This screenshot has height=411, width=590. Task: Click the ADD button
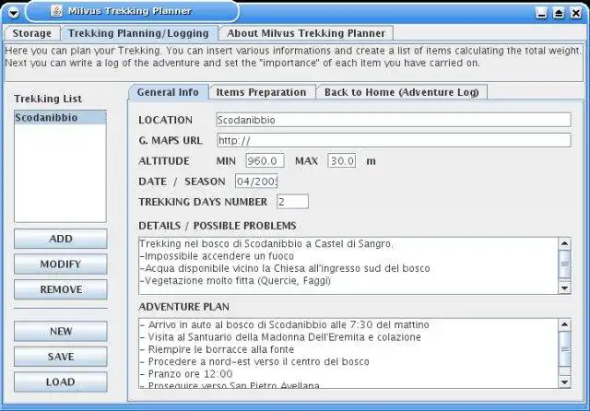(x=61, y=239)
